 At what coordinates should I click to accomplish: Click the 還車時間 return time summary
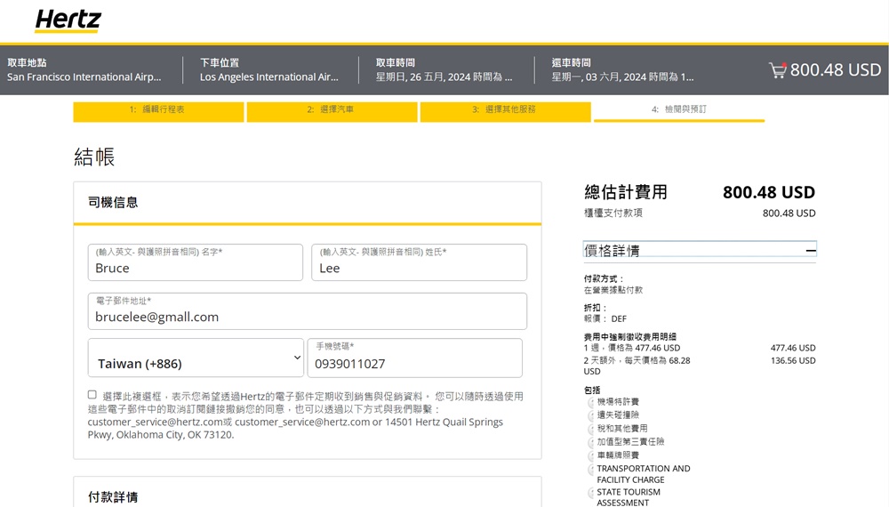pos(622,70)
